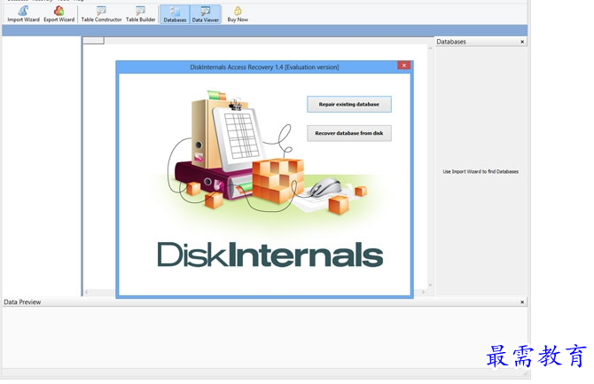Screen dimensions: 594x384
Task: Open Table Constructor from toolbar
Action: coord(101,14)
